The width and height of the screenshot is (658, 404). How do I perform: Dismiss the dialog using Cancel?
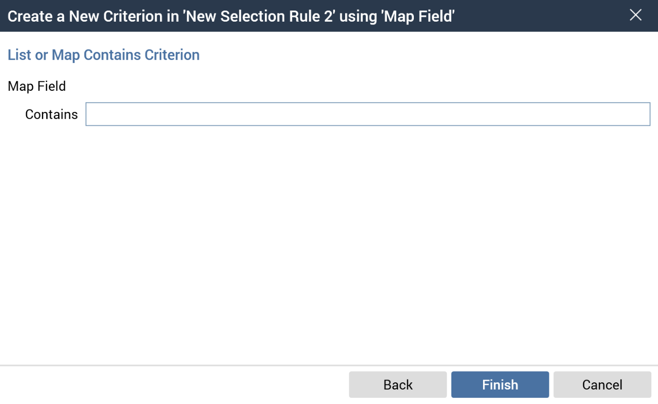[602, 385]
